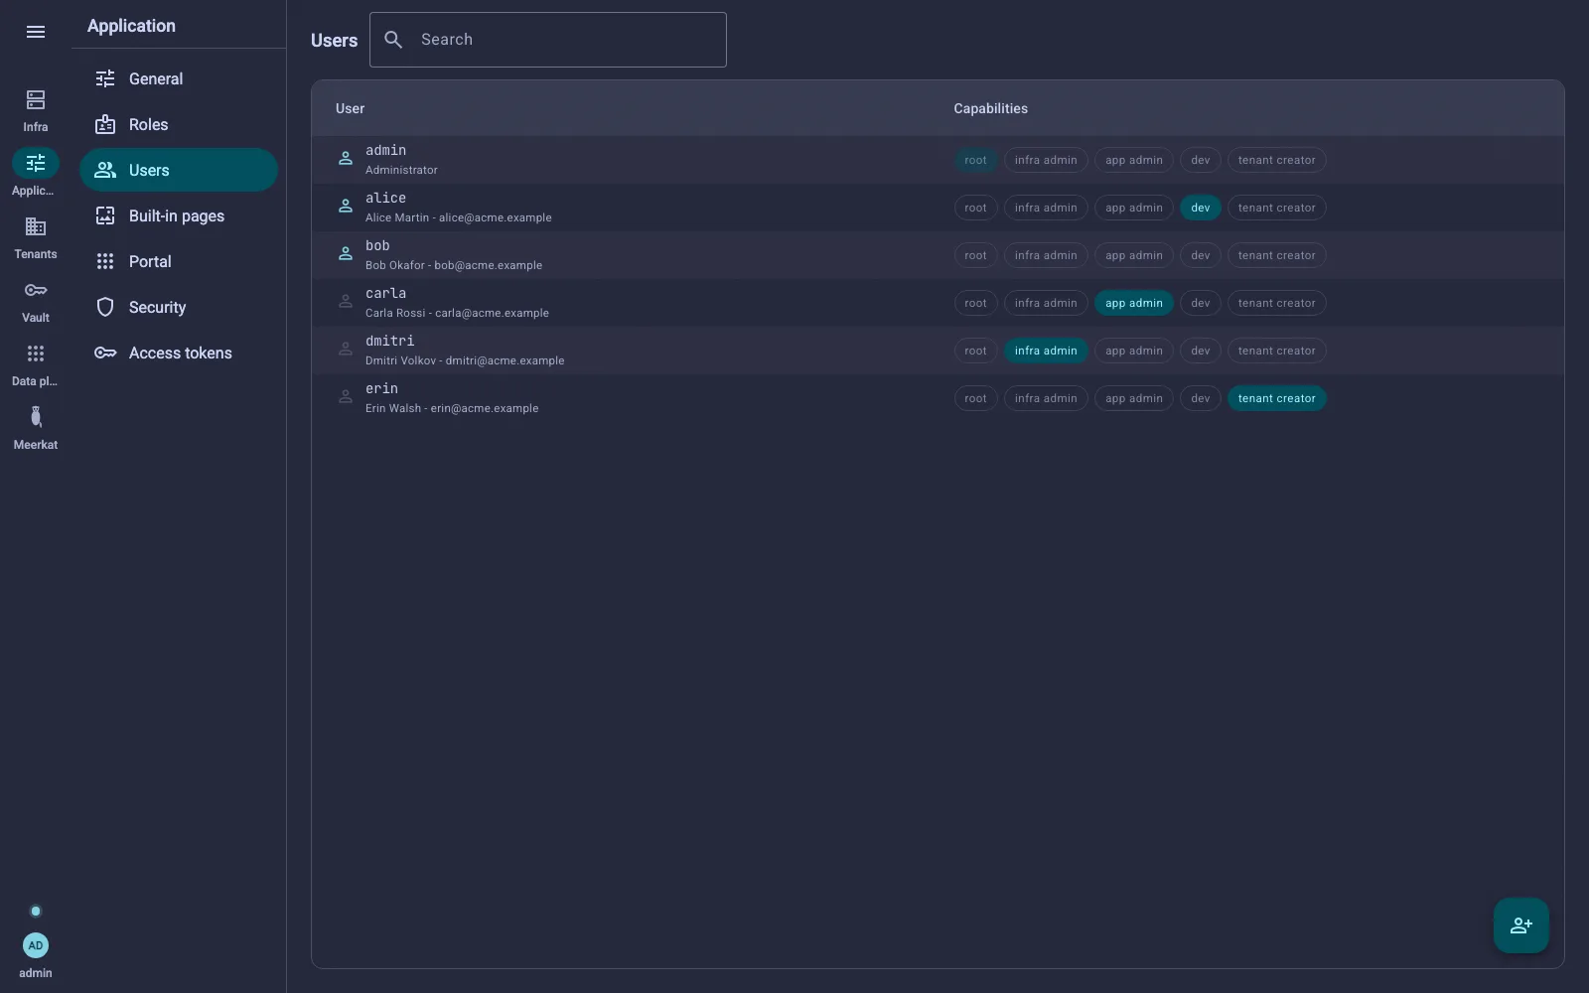This screenshot has width=1589, height=993.
Task: Open the hamburger menu icon
Action: tap(36, 32)
